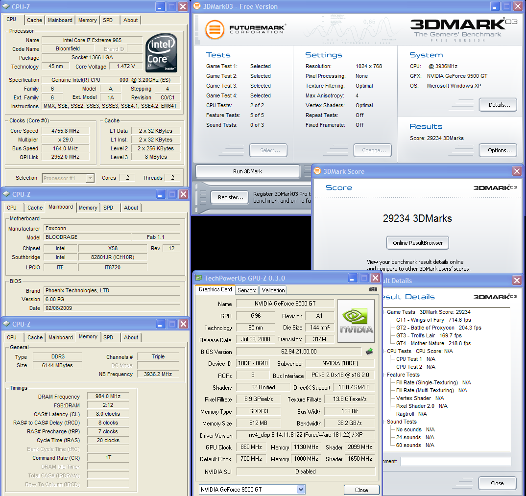
Task: Collapse the Game Tests tree node
Action: pos(384,312)
